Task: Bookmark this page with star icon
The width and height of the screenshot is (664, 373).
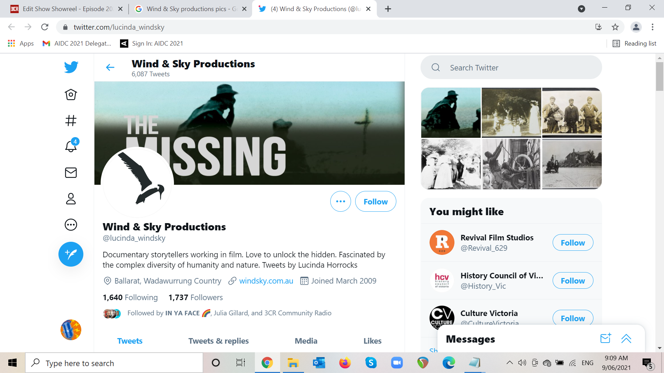Action: [615, 27]
